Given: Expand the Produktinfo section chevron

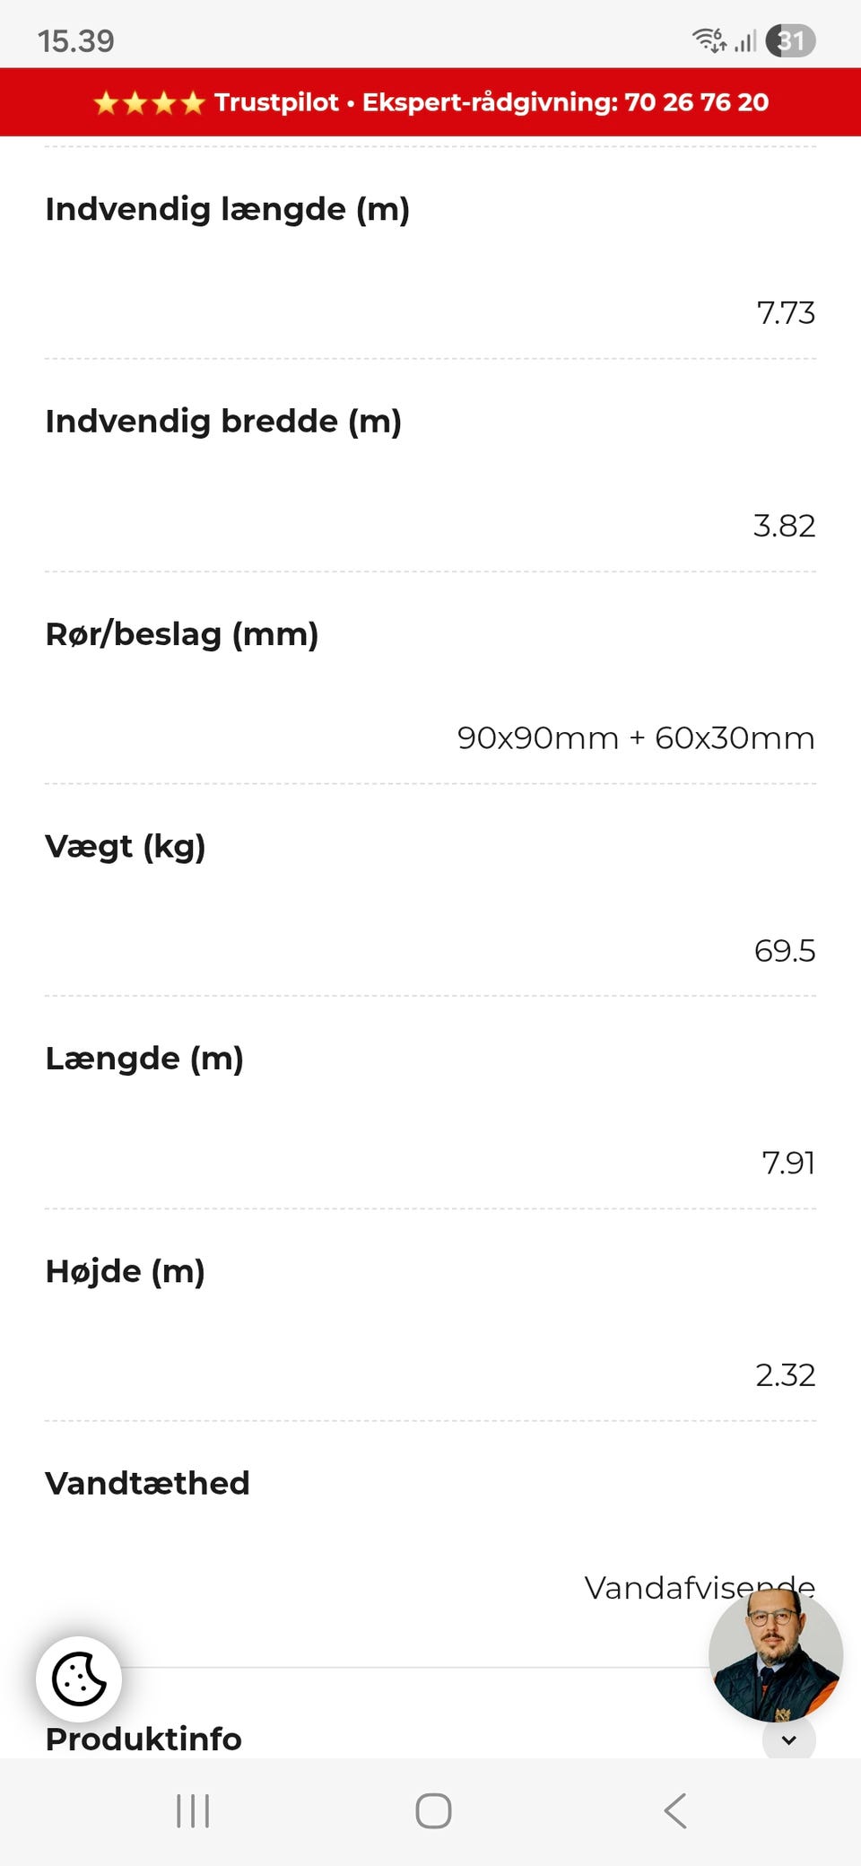Looking at the screenshot, I should tap(789, 1740).
